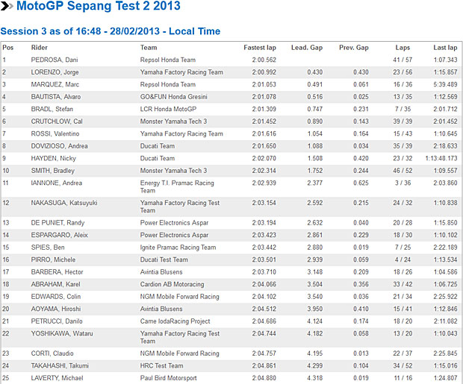This screenshot has height=384, width=463.
Task: Select rider ROSSI, Valentino
Action: coord(57,133)
